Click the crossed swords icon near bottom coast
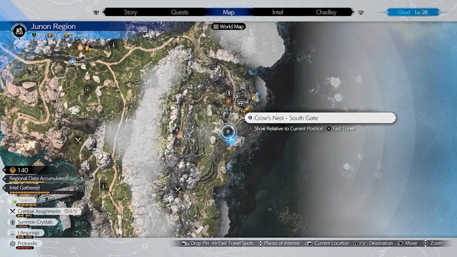The height and width of the screenshot is (257, 457). [x=178, y=190]
